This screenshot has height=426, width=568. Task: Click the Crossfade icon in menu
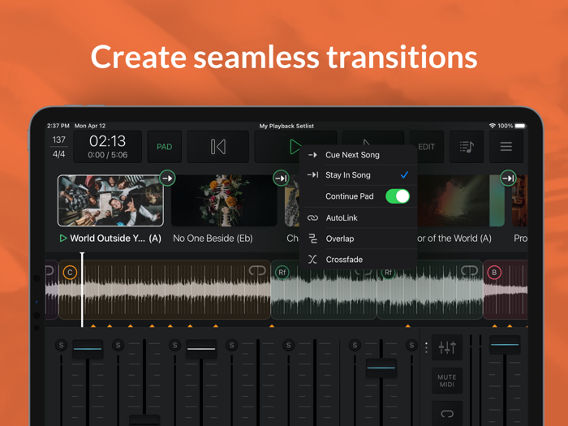312,260
